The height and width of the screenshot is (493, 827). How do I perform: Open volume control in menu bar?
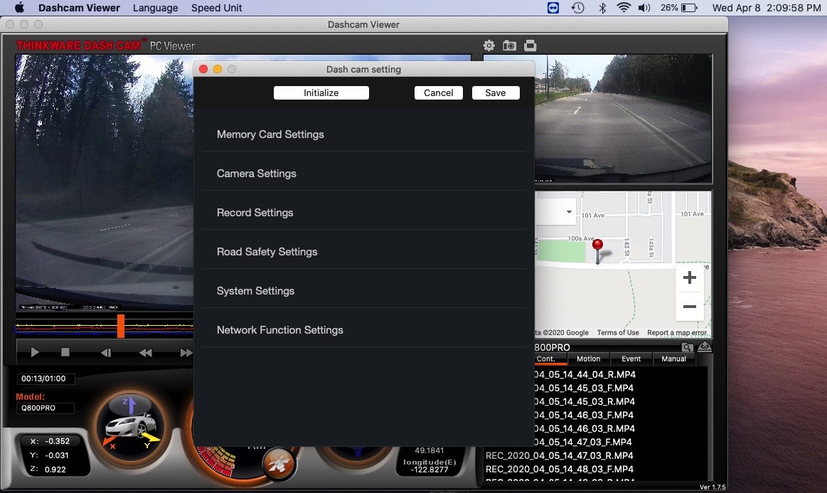(644, 8)
